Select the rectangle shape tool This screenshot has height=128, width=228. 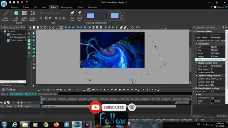click(x=34, y=49)
